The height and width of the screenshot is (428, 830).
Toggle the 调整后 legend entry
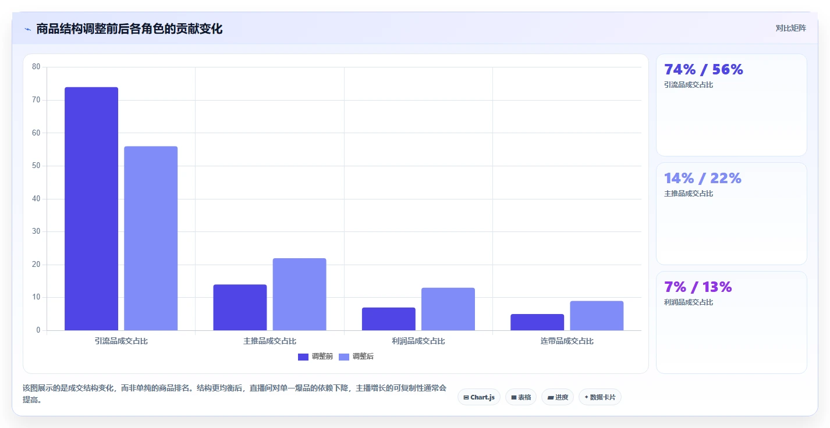click(356, 356)
